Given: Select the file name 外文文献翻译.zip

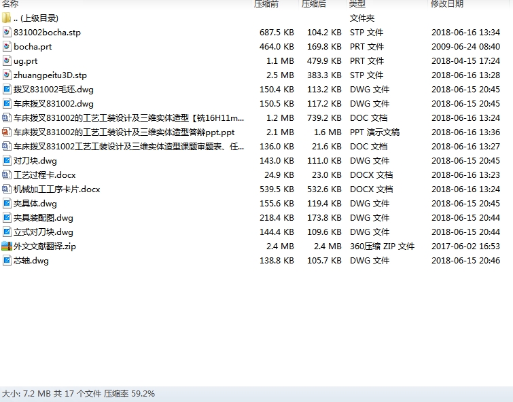Looking at the screenshot, I should [44, 246].
